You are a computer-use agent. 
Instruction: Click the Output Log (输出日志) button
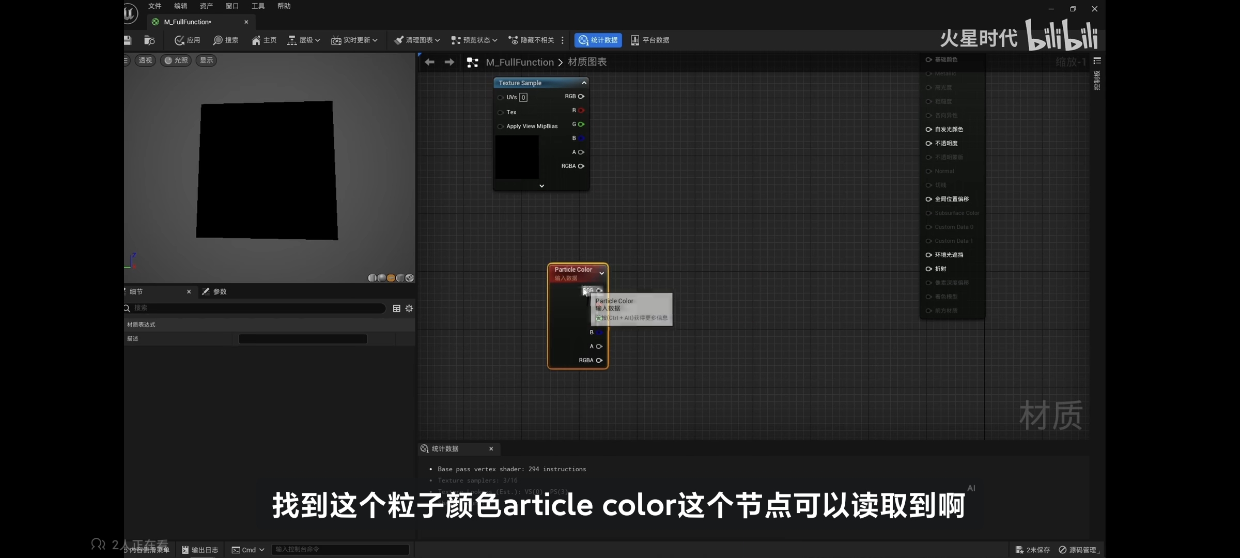coord(200,550)
